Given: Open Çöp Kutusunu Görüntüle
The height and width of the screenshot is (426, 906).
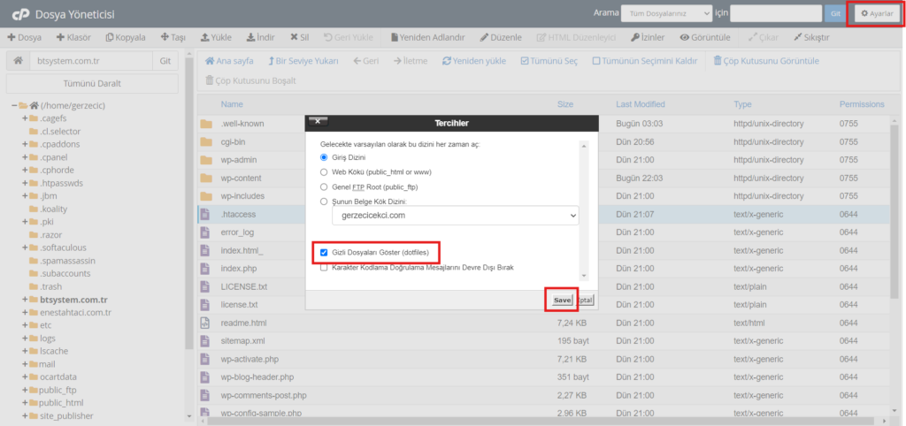Looking at the screenshot, I should [766, 61].
